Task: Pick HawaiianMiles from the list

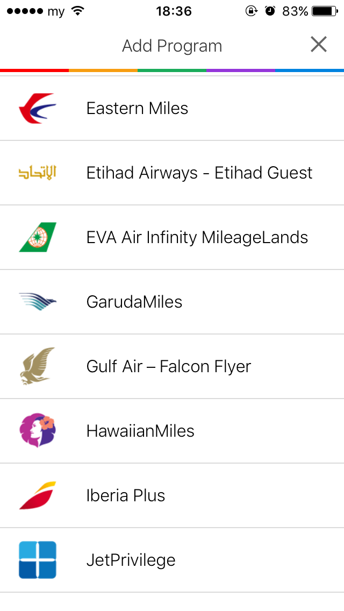Action: [140, 431]
